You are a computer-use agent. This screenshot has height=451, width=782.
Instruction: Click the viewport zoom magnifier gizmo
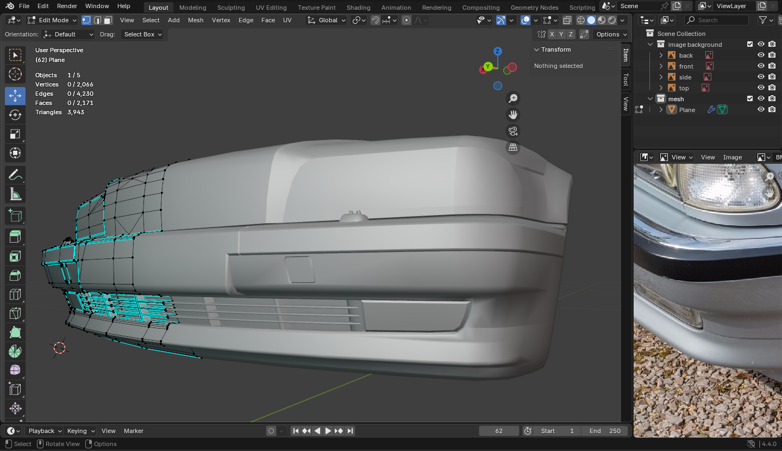pyautogui.click(x=512, y=98)
